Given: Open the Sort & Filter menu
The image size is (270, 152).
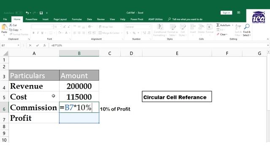Looking at the screenshot, I should tap(238, 30).
